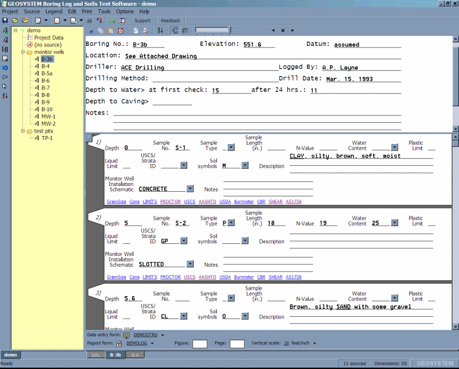Click the Save icon in the top toolbar
459x369 pixels.
click(x=5, y=21)
